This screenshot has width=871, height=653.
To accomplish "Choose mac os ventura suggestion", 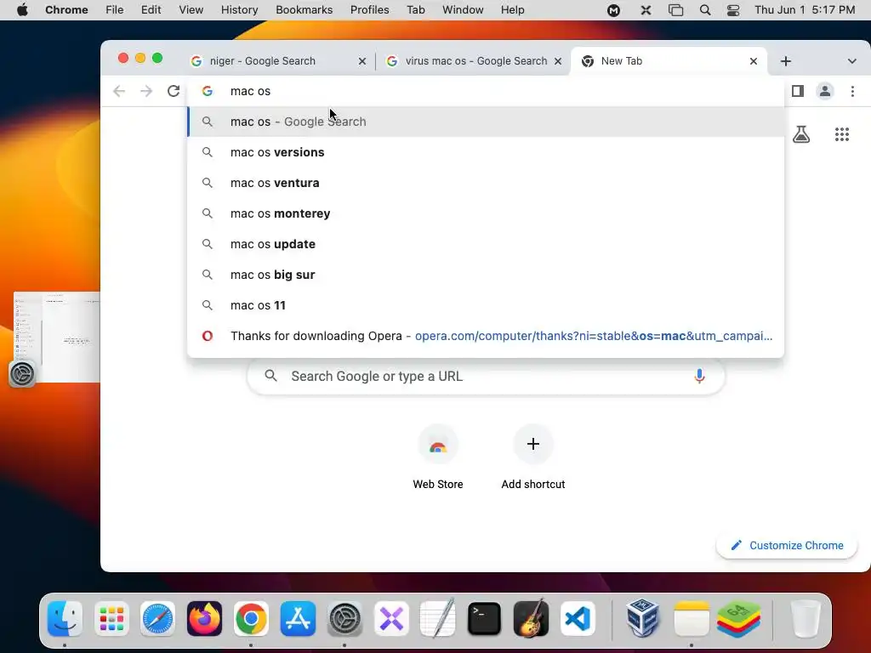I will (486, 183).
